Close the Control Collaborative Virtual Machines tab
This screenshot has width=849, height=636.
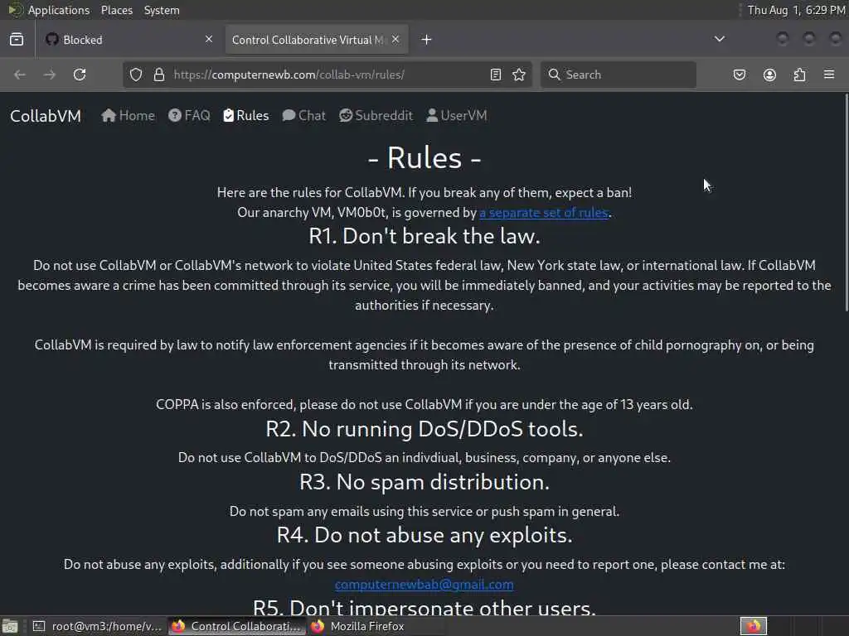click(x=395, y=40)
